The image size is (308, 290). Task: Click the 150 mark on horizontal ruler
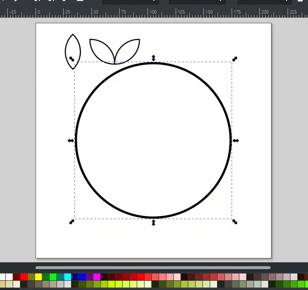pos(209,12)
